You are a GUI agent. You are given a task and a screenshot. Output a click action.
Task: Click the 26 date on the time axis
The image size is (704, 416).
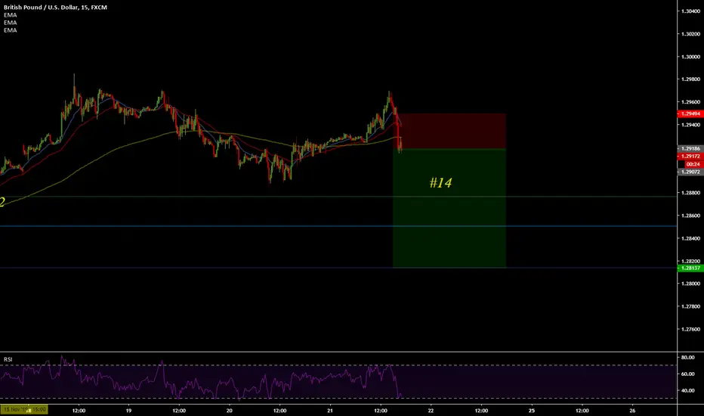click(632, 411)
